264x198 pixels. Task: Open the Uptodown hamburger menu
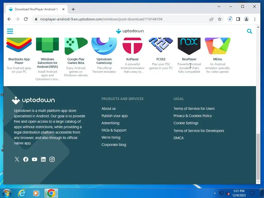pos(10,31)
